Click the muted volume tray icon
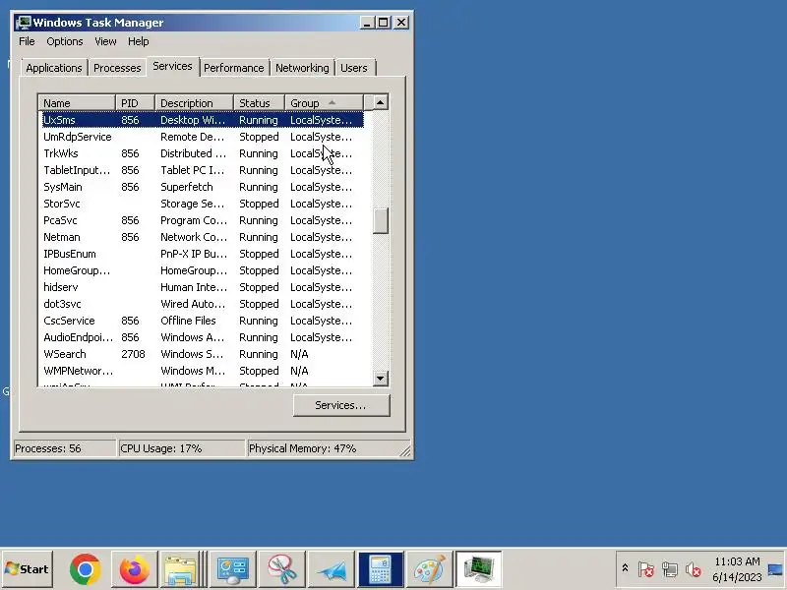The height and width of the screenshot is (590, 787). pos(694,569)
